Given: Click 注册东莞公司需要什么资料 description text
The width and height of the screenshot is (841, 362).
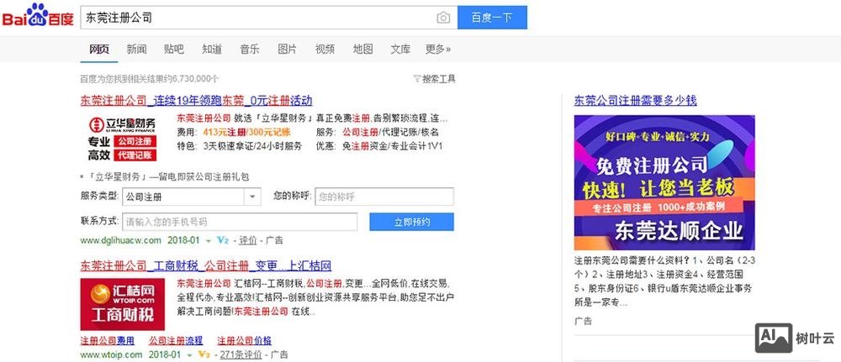Looking at the screenshot, I should [663, 281].
